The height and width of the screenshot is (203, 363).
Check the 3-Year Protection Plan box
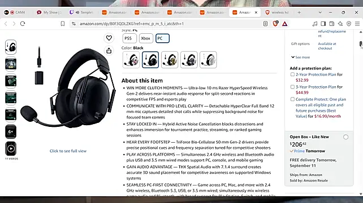292,87
